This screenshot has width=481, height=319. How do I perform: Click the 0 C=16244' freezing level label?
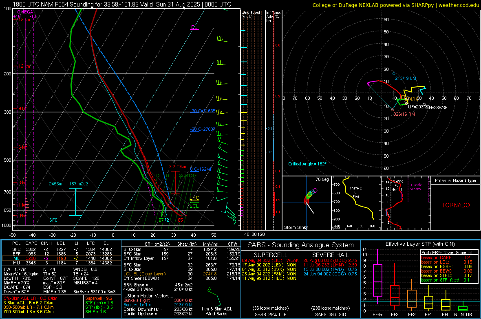[x=201, y=169]
